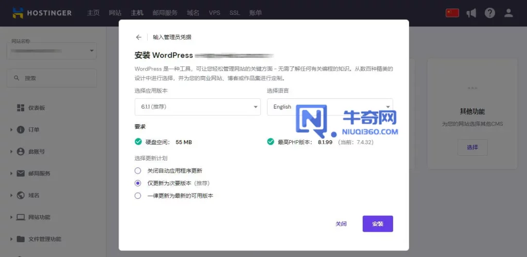
Task: Click the 网站功能 laptop icon
Action: tap(21, 217)
